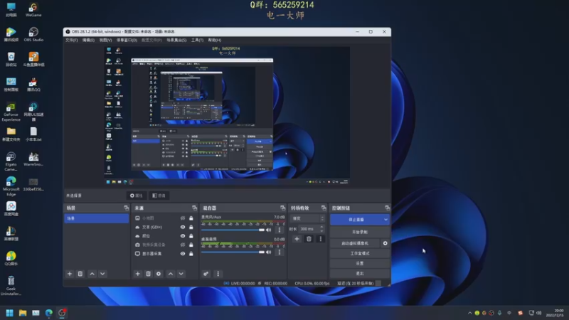Open transition three-dot properties menu
This screenshot has height=320, width=569.
coord(321,239)
